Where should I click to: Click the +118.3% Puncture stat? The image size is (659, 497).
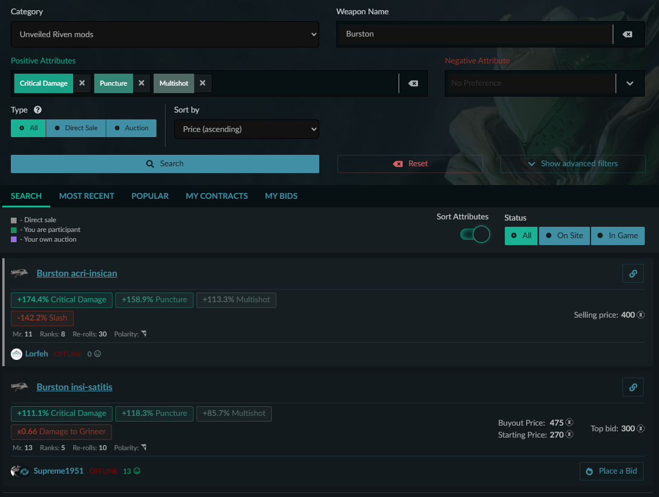tap(154, 414)
